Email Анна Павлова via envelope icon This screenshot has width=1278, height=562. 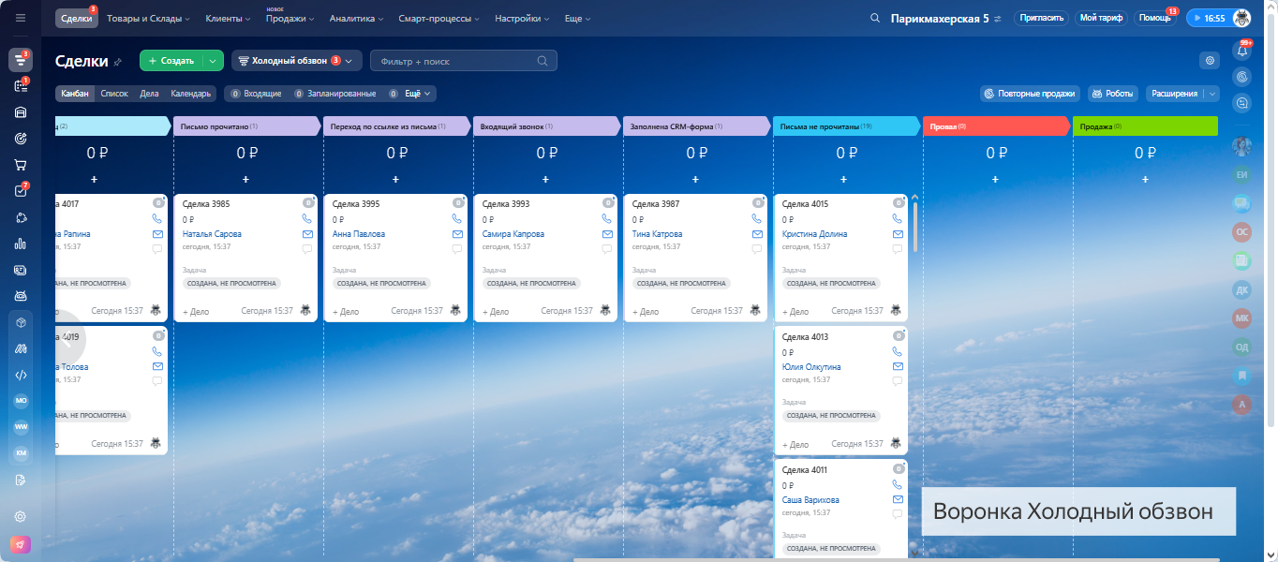[x=457, y=234]
